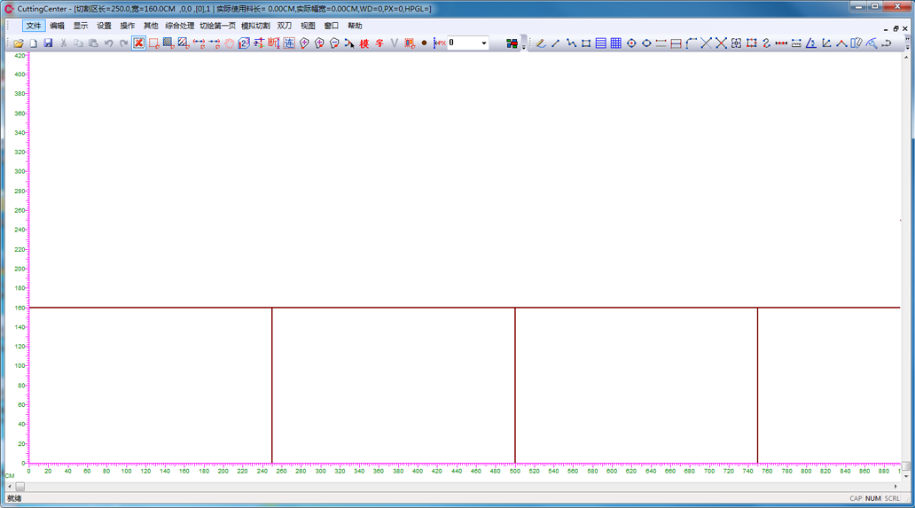
Task: Click 模拟切割 in the menu bar
Action: point(255,26)
